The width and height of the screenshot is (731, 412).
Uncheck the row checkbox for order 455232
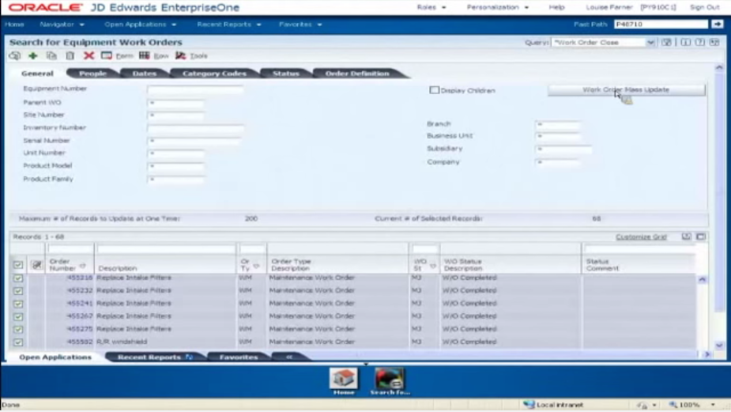pos(17,291)
